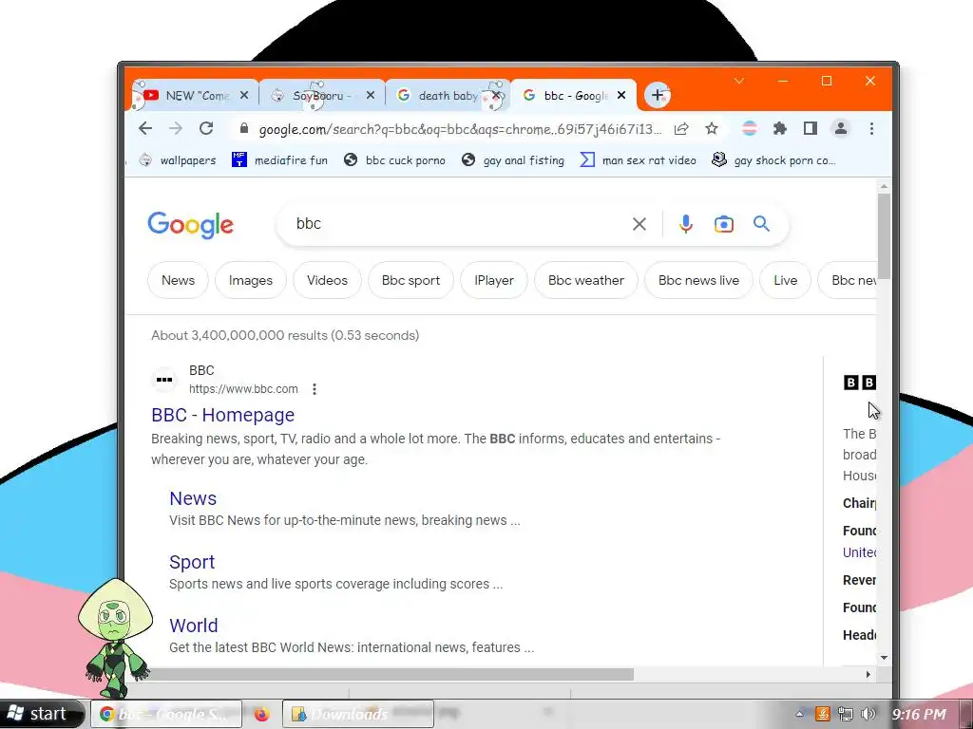Close the "bbc - Google" tab

621,96
